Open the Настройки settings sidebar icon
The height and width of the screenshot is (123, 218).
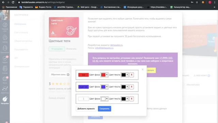(x=5, y=100)
